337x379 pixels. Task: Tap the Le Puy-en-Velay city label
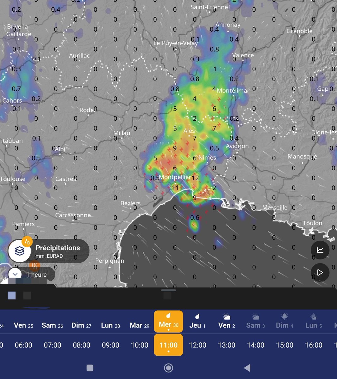pyautogui.click(x=176, y=43)
